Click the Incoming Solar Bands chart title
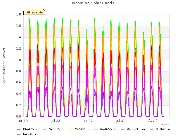 93,3
